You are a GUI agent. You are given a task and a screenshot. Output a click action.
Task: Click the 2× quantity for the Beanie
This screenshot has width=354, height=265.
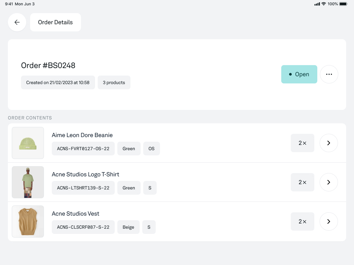coord(302,143)
